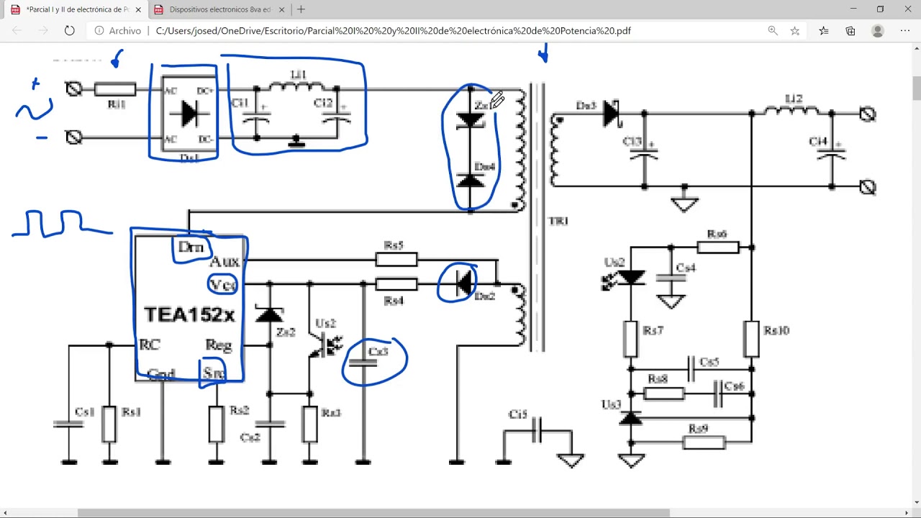921x518 pixels.
Task: Click the Rs7 resistor label
Action: pyautogui.click(x=653, y=331)
